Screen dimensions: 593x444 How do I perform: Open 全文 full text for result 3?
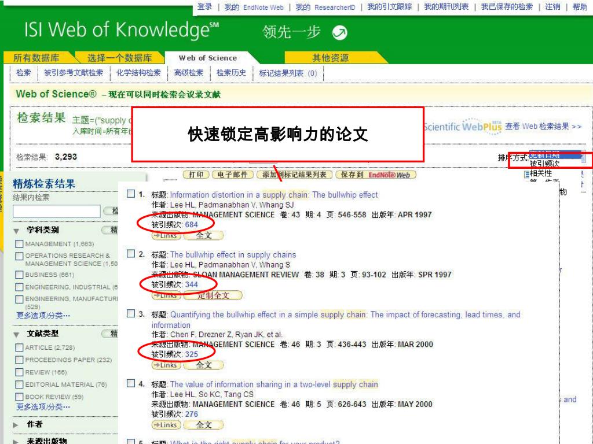tap(204, 365)
